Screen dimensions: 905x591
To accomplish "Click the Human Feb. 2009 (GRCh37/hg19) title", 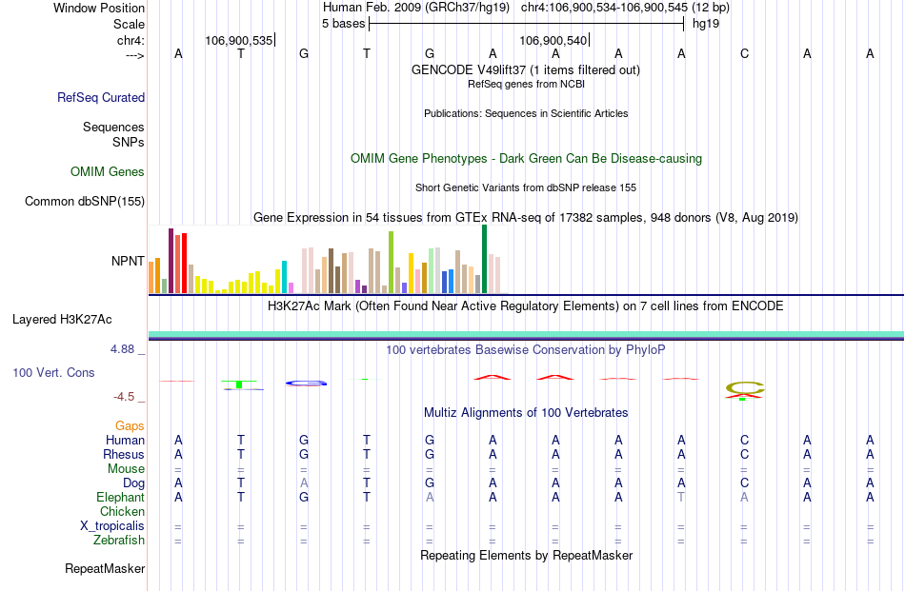I will [416, 8].
